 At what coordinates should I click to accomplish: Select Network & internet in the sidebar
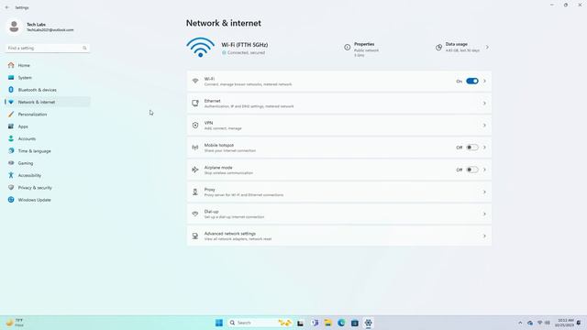(48, 102)
